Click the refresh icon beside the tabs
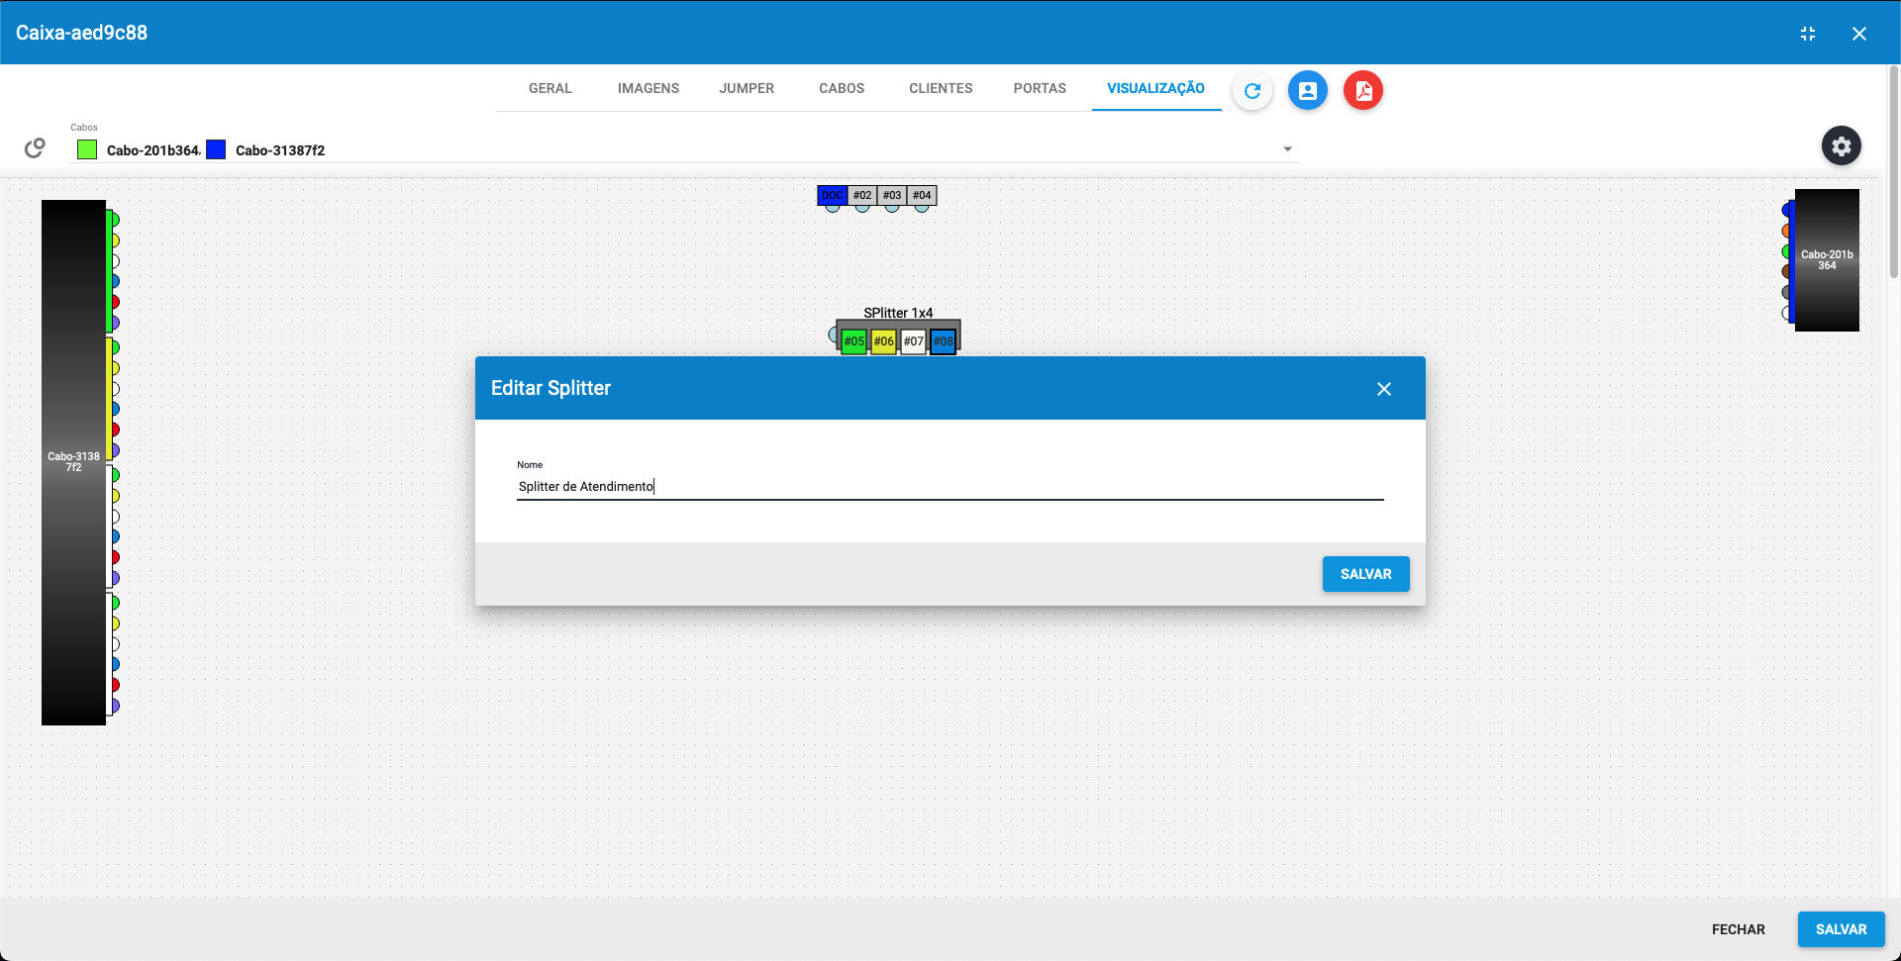 click(1251, 90)
